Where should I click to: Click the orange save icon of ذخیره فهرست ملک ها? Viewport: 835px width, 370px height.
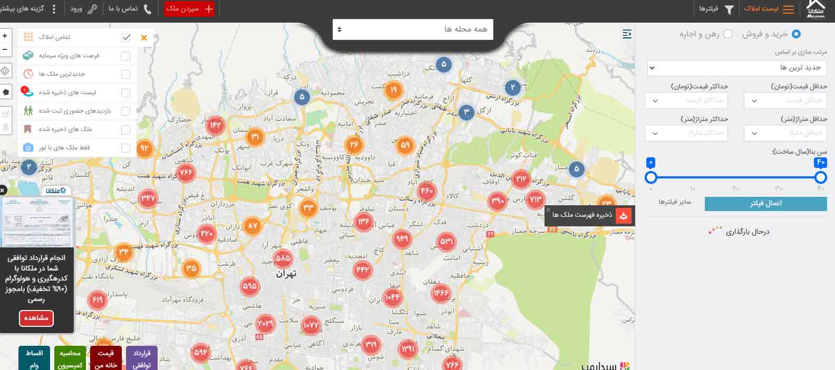(624, 215)
